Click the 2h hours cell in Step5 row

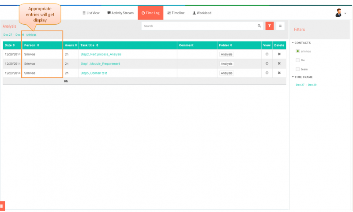point(67,73)
